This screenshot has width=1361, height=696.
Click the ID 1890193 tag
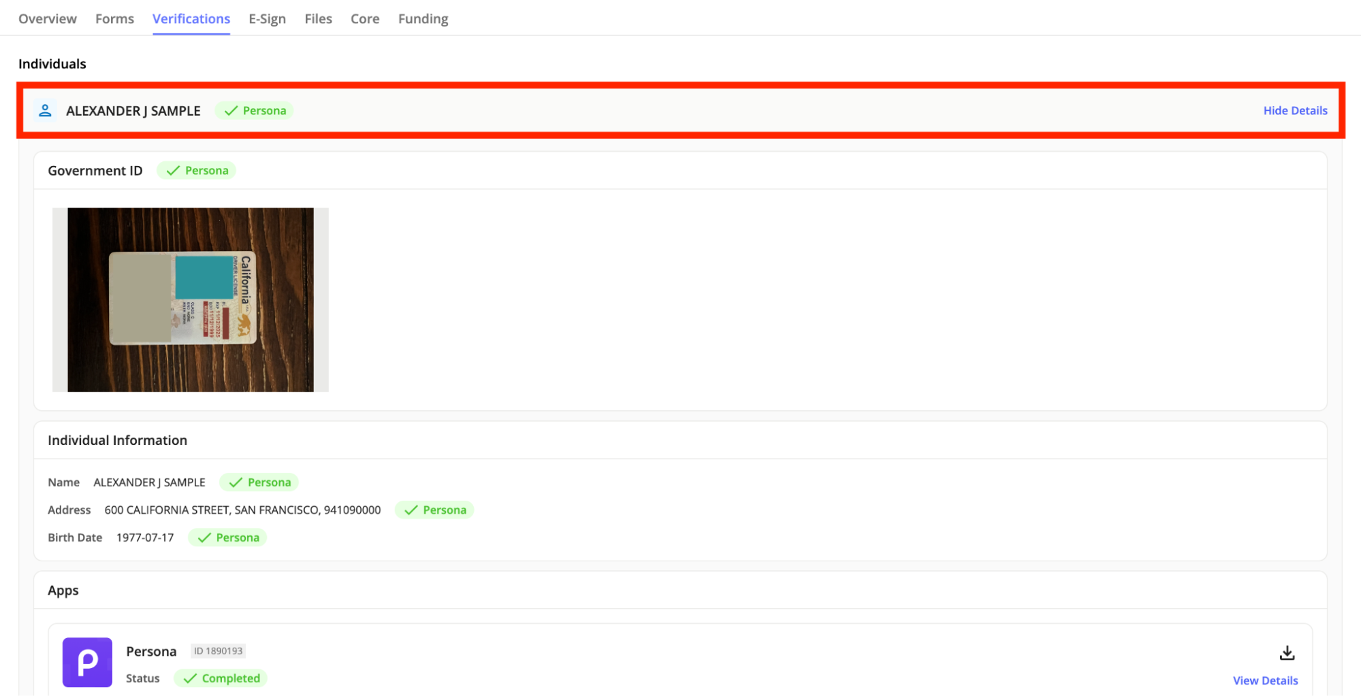pyautogui.click(x=218, y=651)
